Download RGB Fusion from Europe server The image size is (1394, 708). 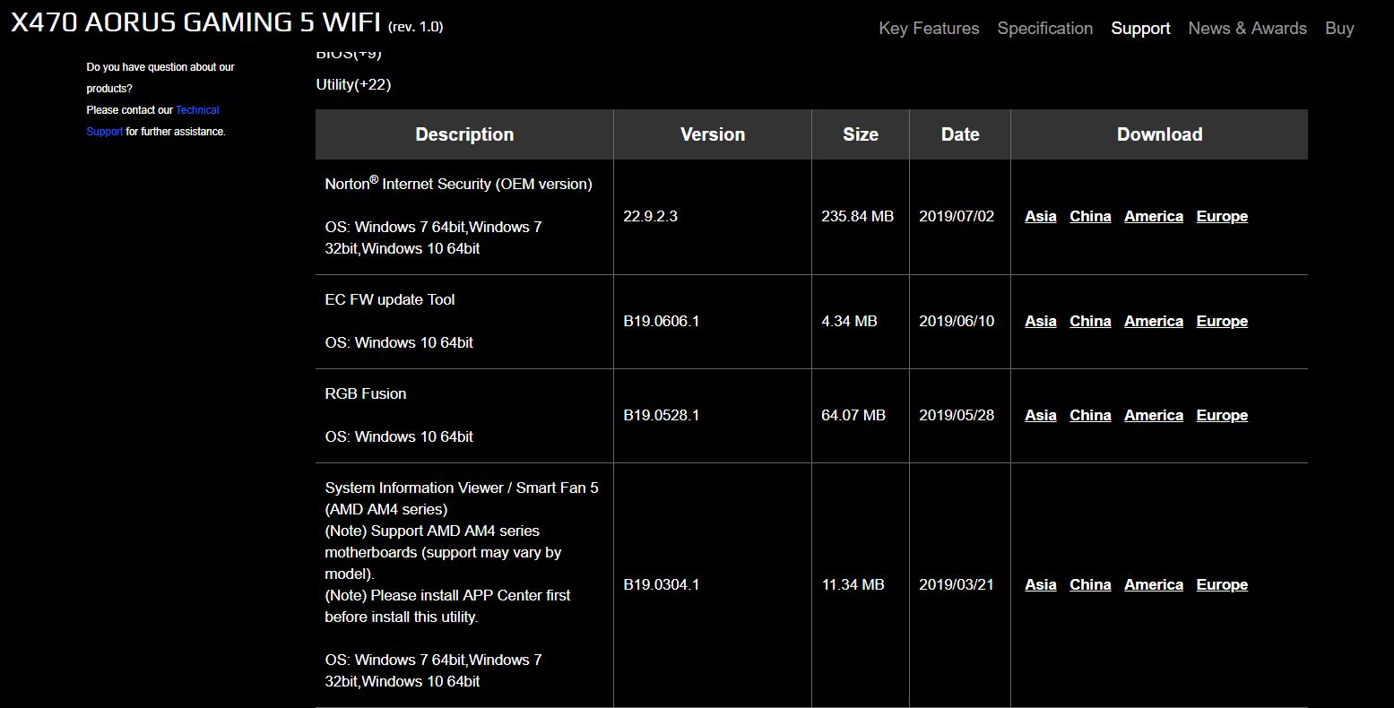[1222, 415]
